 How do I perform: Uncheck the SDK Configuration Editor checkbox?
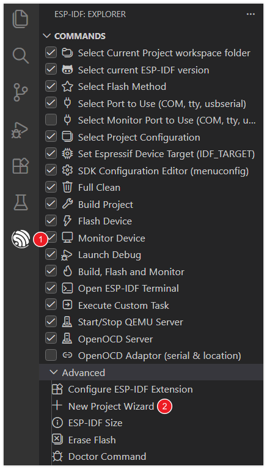[x=51, y=171]
